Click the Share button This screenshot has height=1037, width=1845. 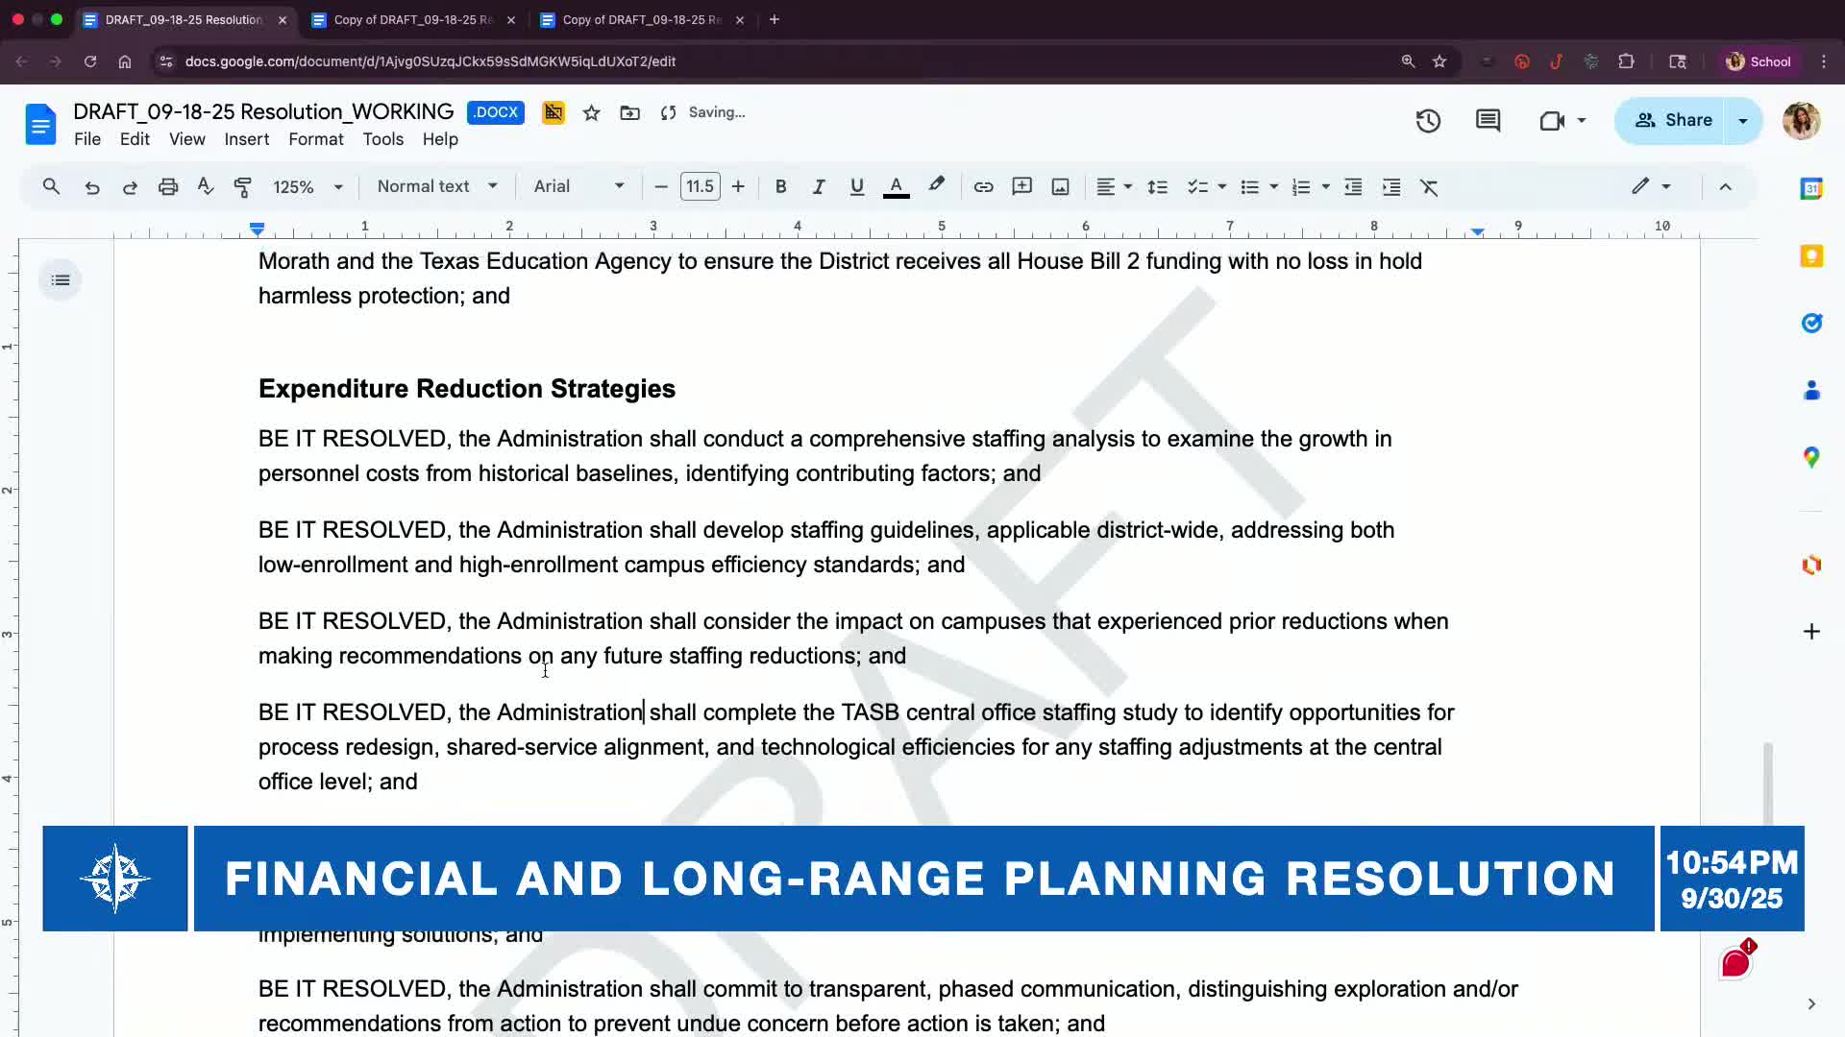tap(1674, 120)
